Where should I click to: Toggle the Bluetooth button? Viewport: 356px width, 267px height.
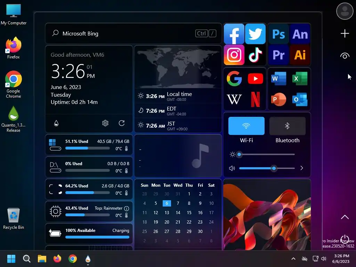click(x=288, y=126)
